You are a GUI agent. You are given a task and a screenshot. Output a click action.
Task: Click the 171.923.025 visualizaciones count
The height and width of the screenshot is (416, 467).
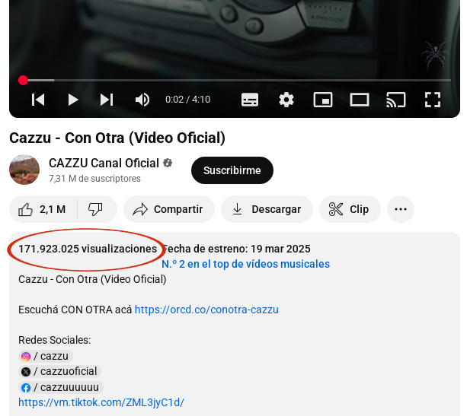[x=88, y=249]
